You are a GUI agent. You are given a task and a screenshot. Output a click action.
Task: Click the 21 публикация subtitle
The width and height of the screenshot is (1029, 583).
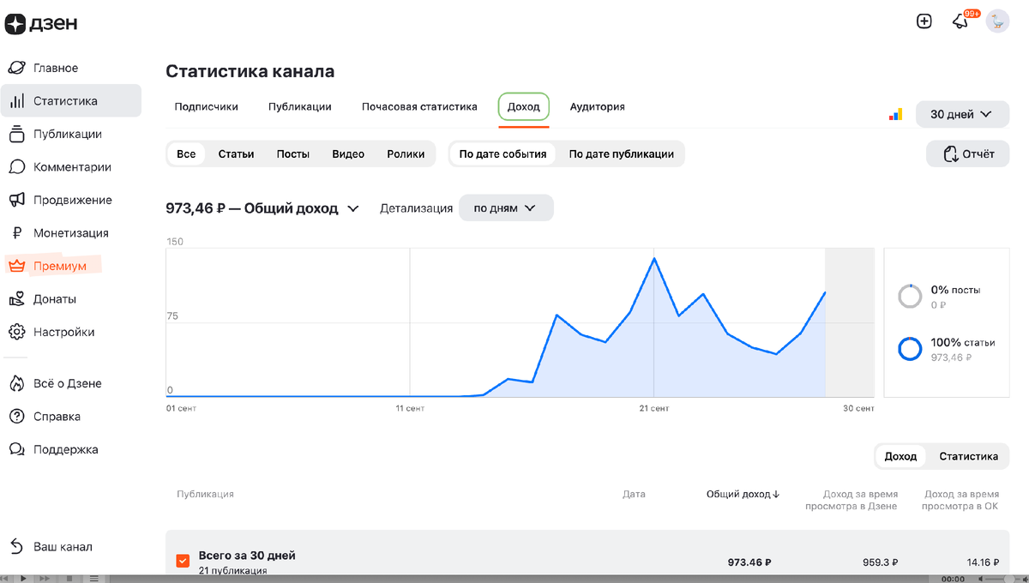pos(232,570)
